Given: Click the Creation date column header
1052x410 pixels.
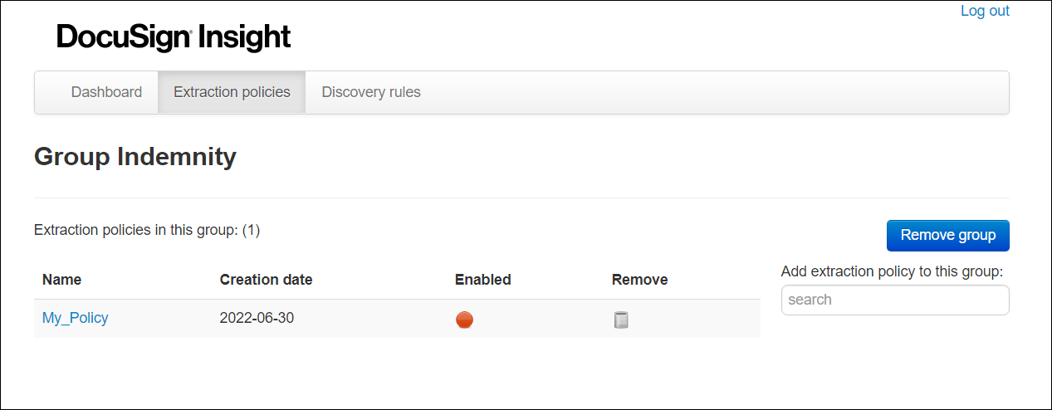Looking at the screenshot, I should [266, 280].
